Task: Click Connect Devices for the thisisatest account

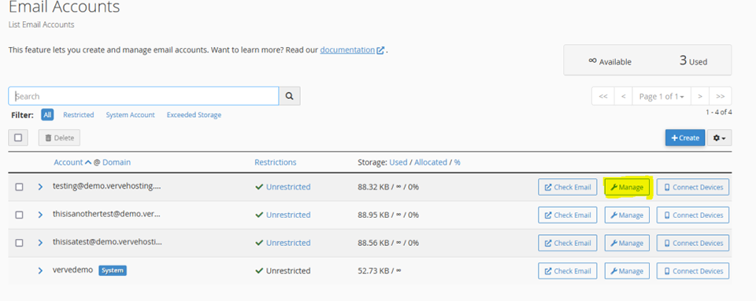Action: [693, 243]
